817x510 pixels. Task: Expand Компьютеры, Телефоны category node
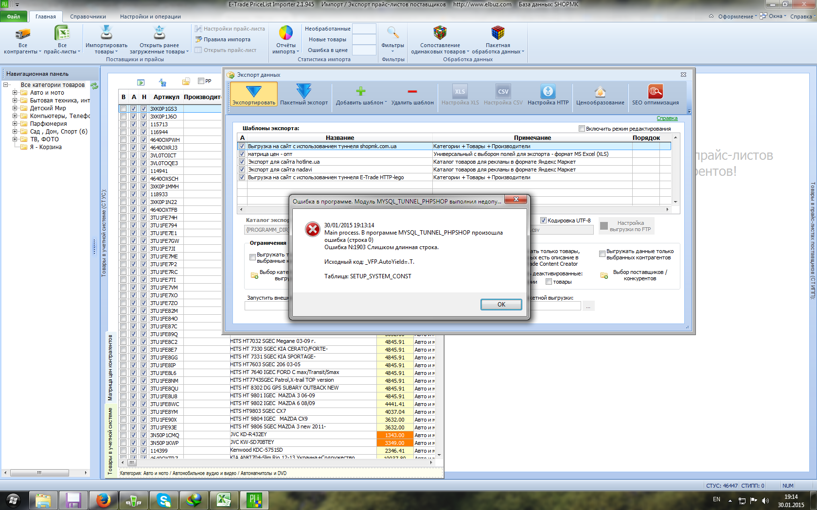coord(15,116)
